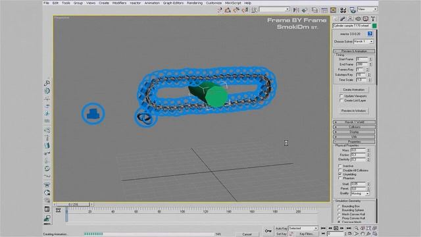
Task: Expand the Havok 1 World rollout
Action: (x=355, y=122)
